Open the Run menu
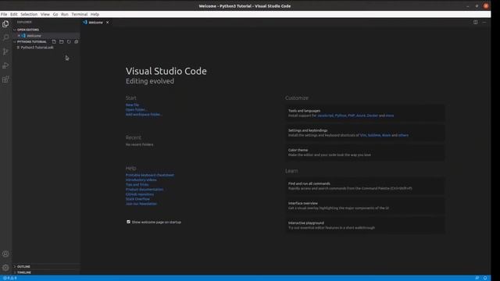This screenshot has height=281, width=500. pyautogui.click(x=65, y=14)
